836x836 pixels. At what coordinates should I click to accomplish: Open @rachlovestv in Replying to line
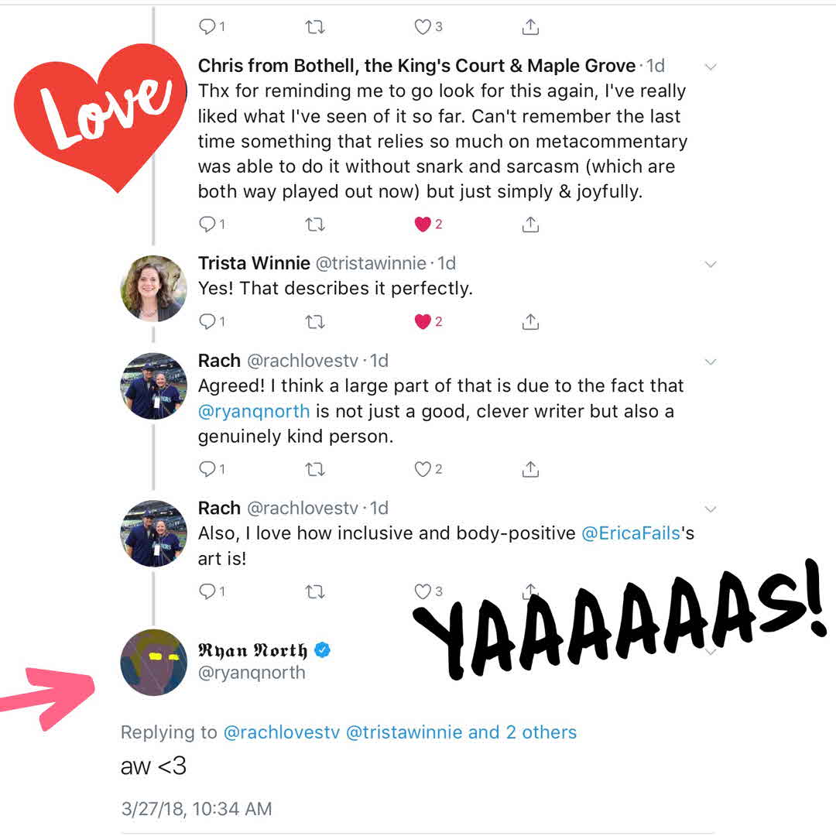(x=282, y=732)
